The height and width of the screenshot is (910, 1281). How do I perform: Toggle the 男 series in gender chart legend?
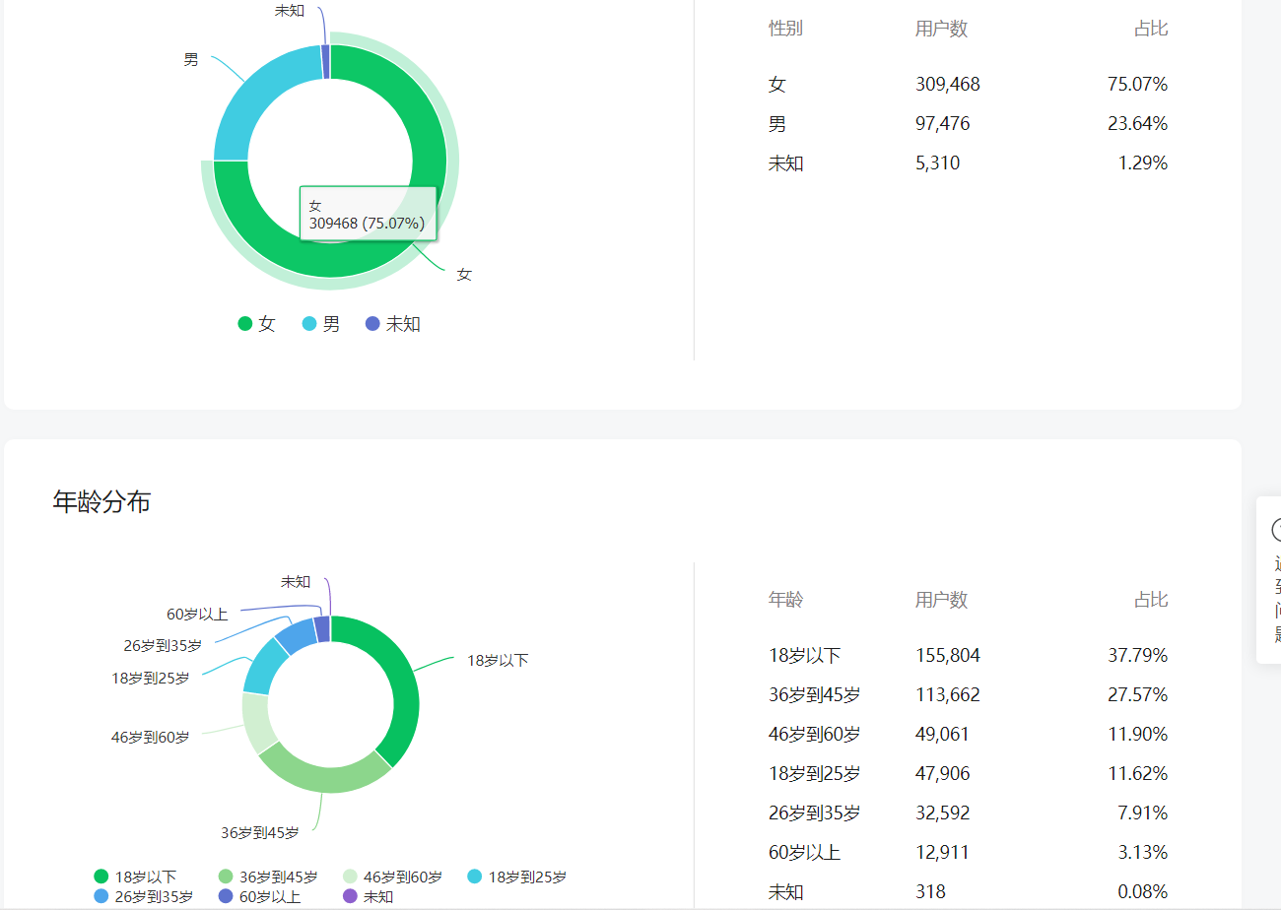click(x=321, y=324)
